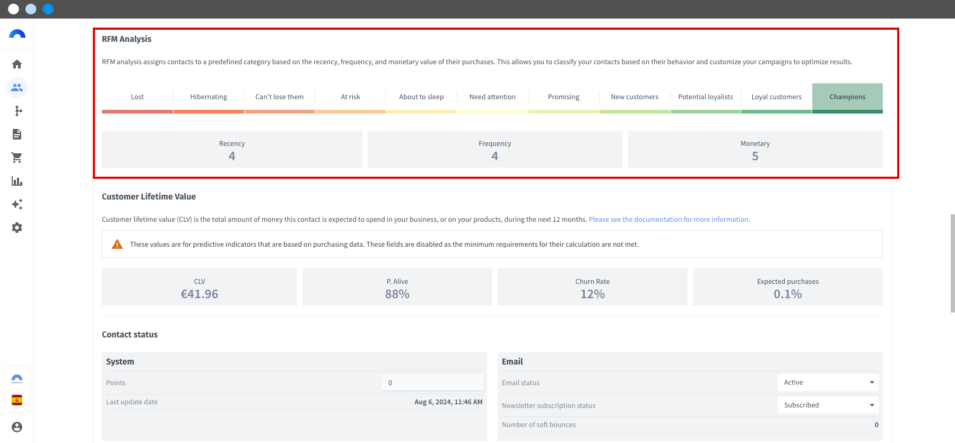The height and width of the screenshot is (443, 955).
Task: Click the System panel heading
Action: (120, 362)
